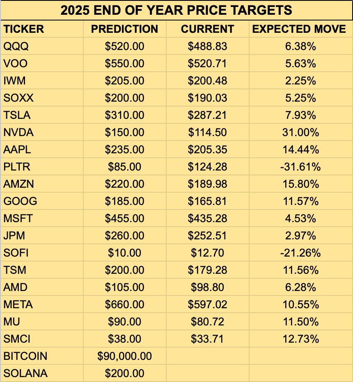Click the BITCOIN prediction $90,000.00 cell

(x=125, y=356)
